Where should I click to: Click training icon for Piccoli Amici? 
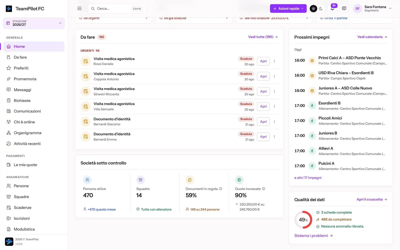click(312, 121)
